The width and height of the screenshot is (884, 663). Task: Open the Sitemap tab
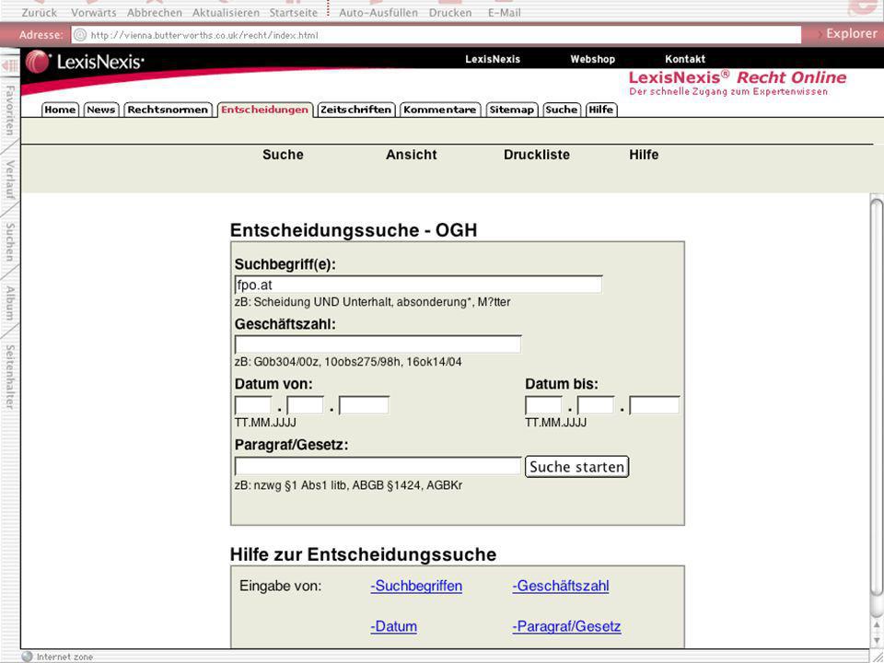coord(511,110)
